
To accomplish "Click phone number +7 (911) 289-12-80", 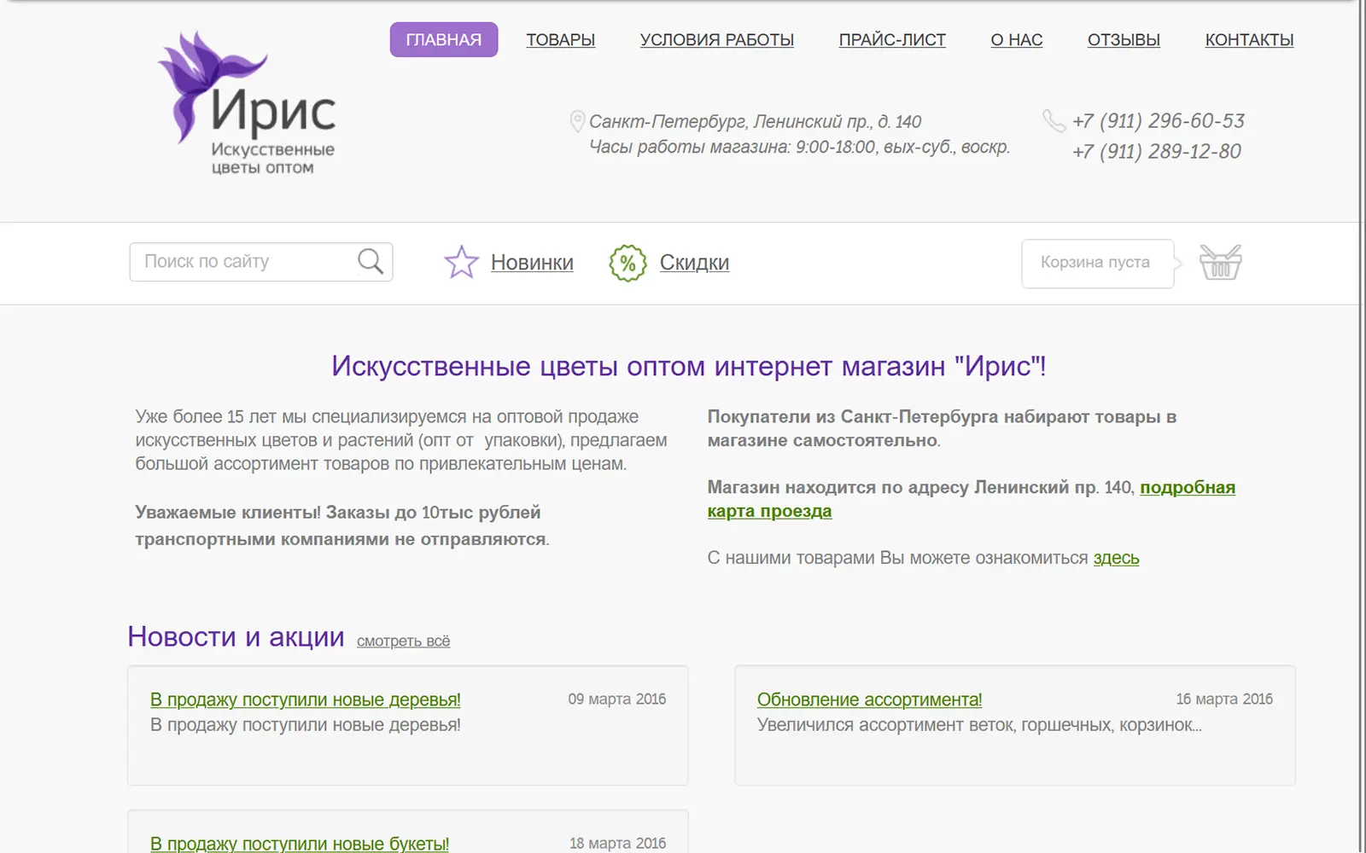I will (x=1157, y=152).
